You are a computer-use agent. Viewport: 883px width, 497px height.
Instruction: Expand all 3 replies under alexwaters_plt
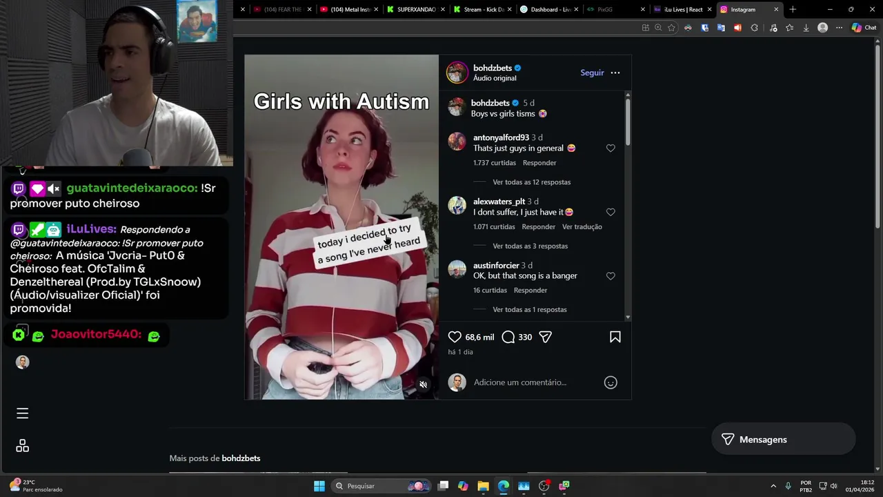tap(530, 246)
